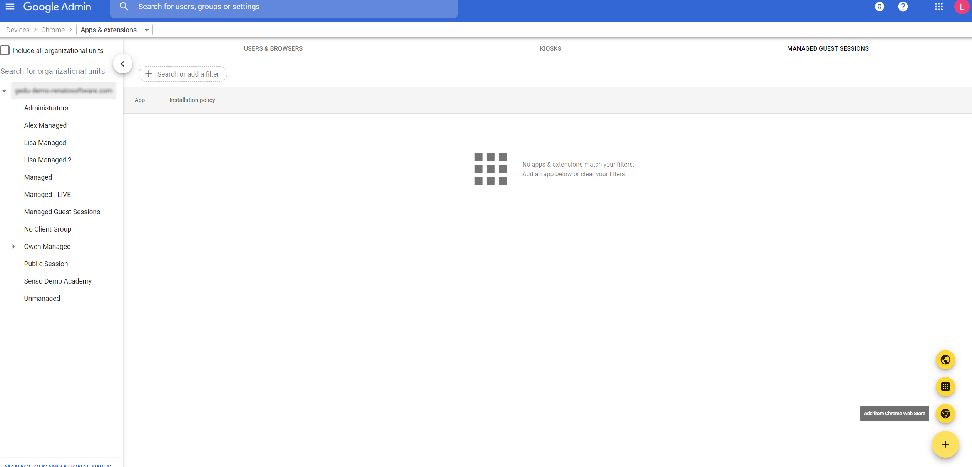Screen dimensions: 972x467
Task: Go to Chrome breadcrumb link
Action: [x=53, y=30]
